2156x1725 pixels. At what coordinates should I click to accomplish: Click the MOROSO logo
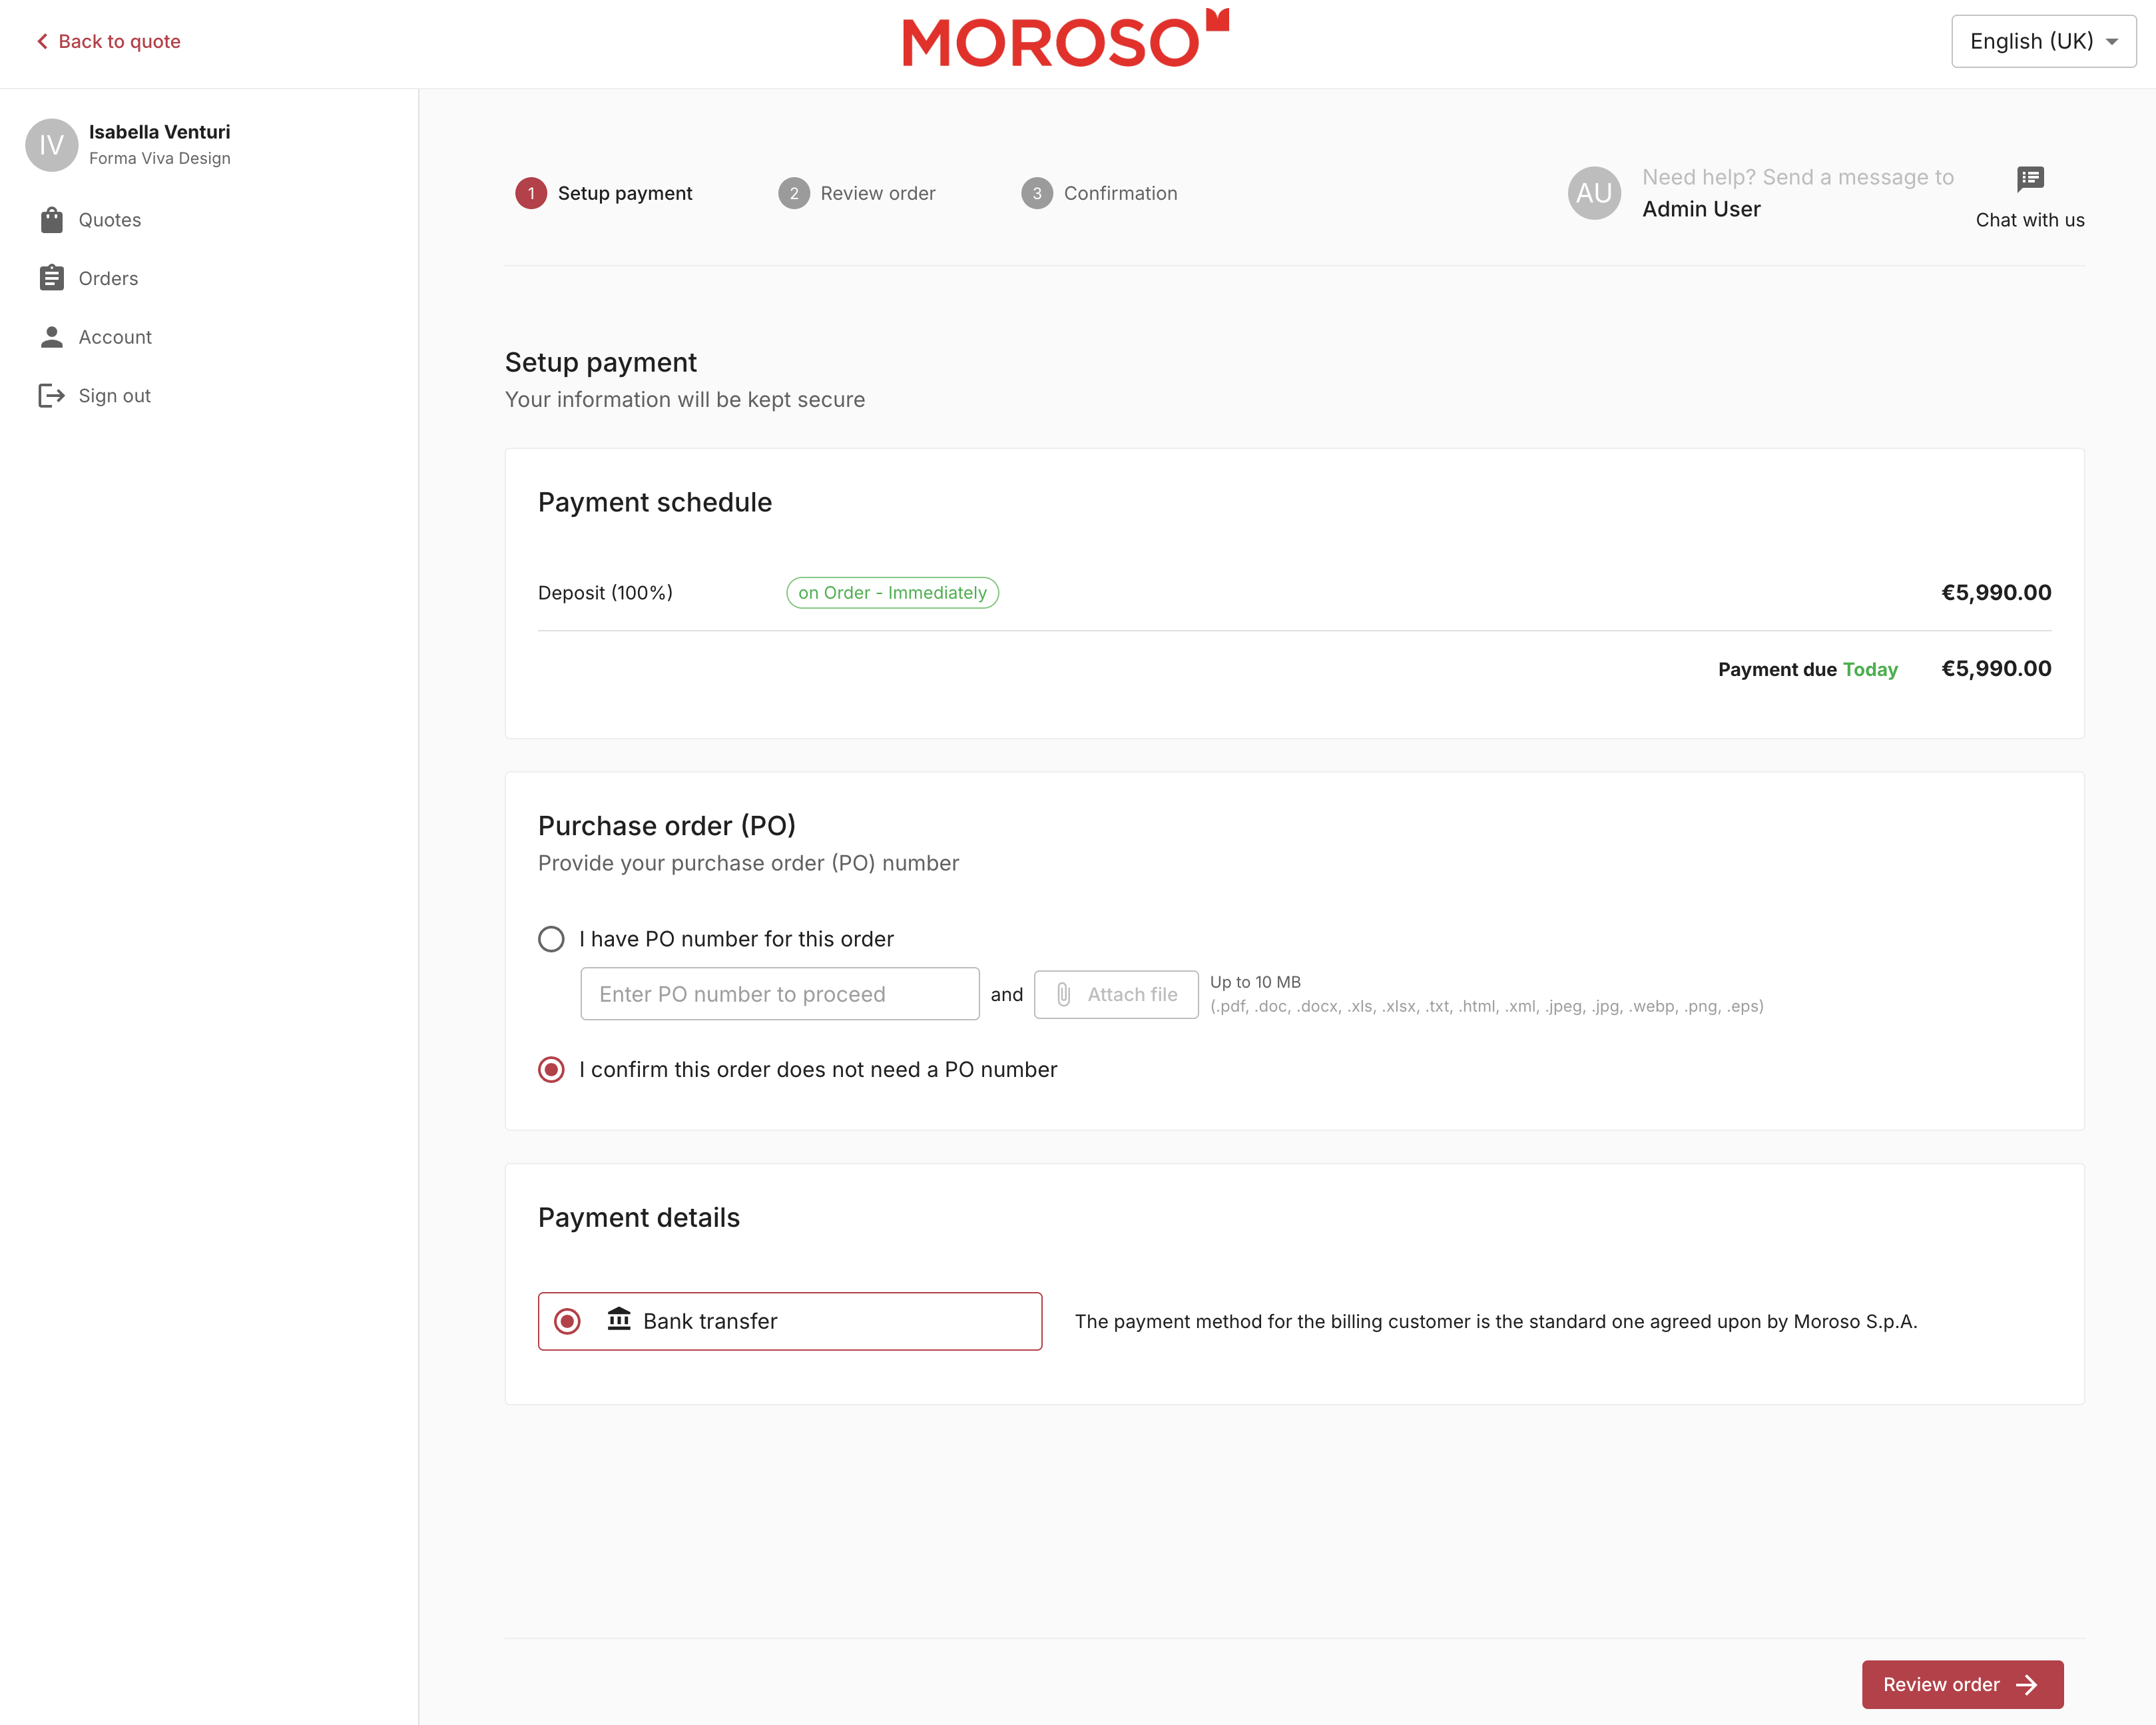pos(1064,40)
